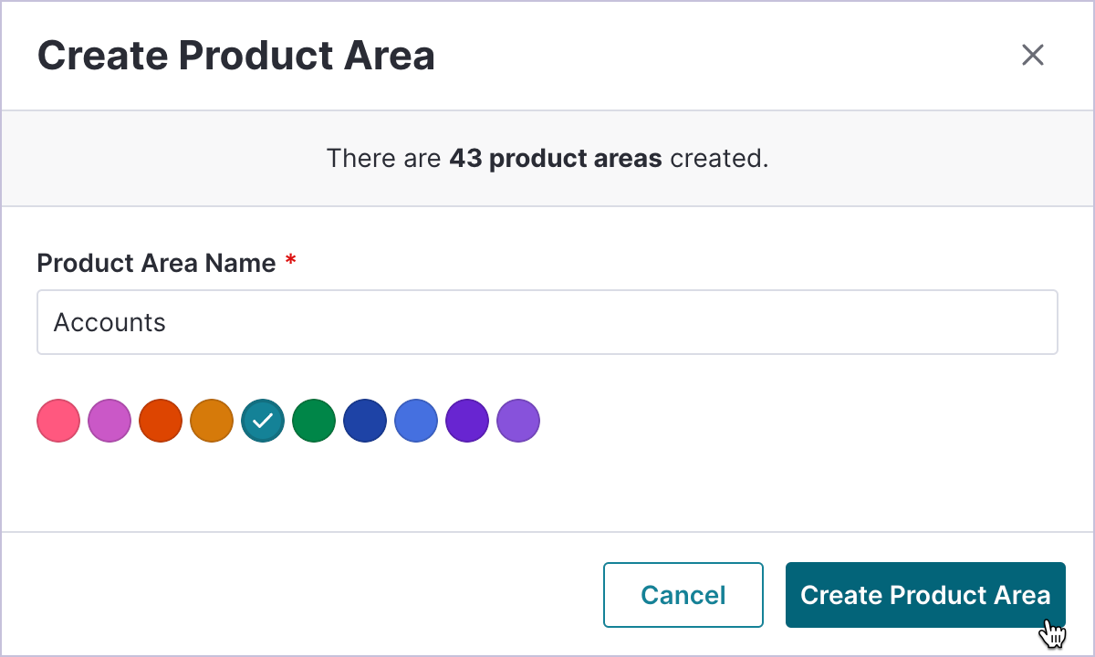
Task: Select the orchid purple color swatch
Action: (109, 421)
